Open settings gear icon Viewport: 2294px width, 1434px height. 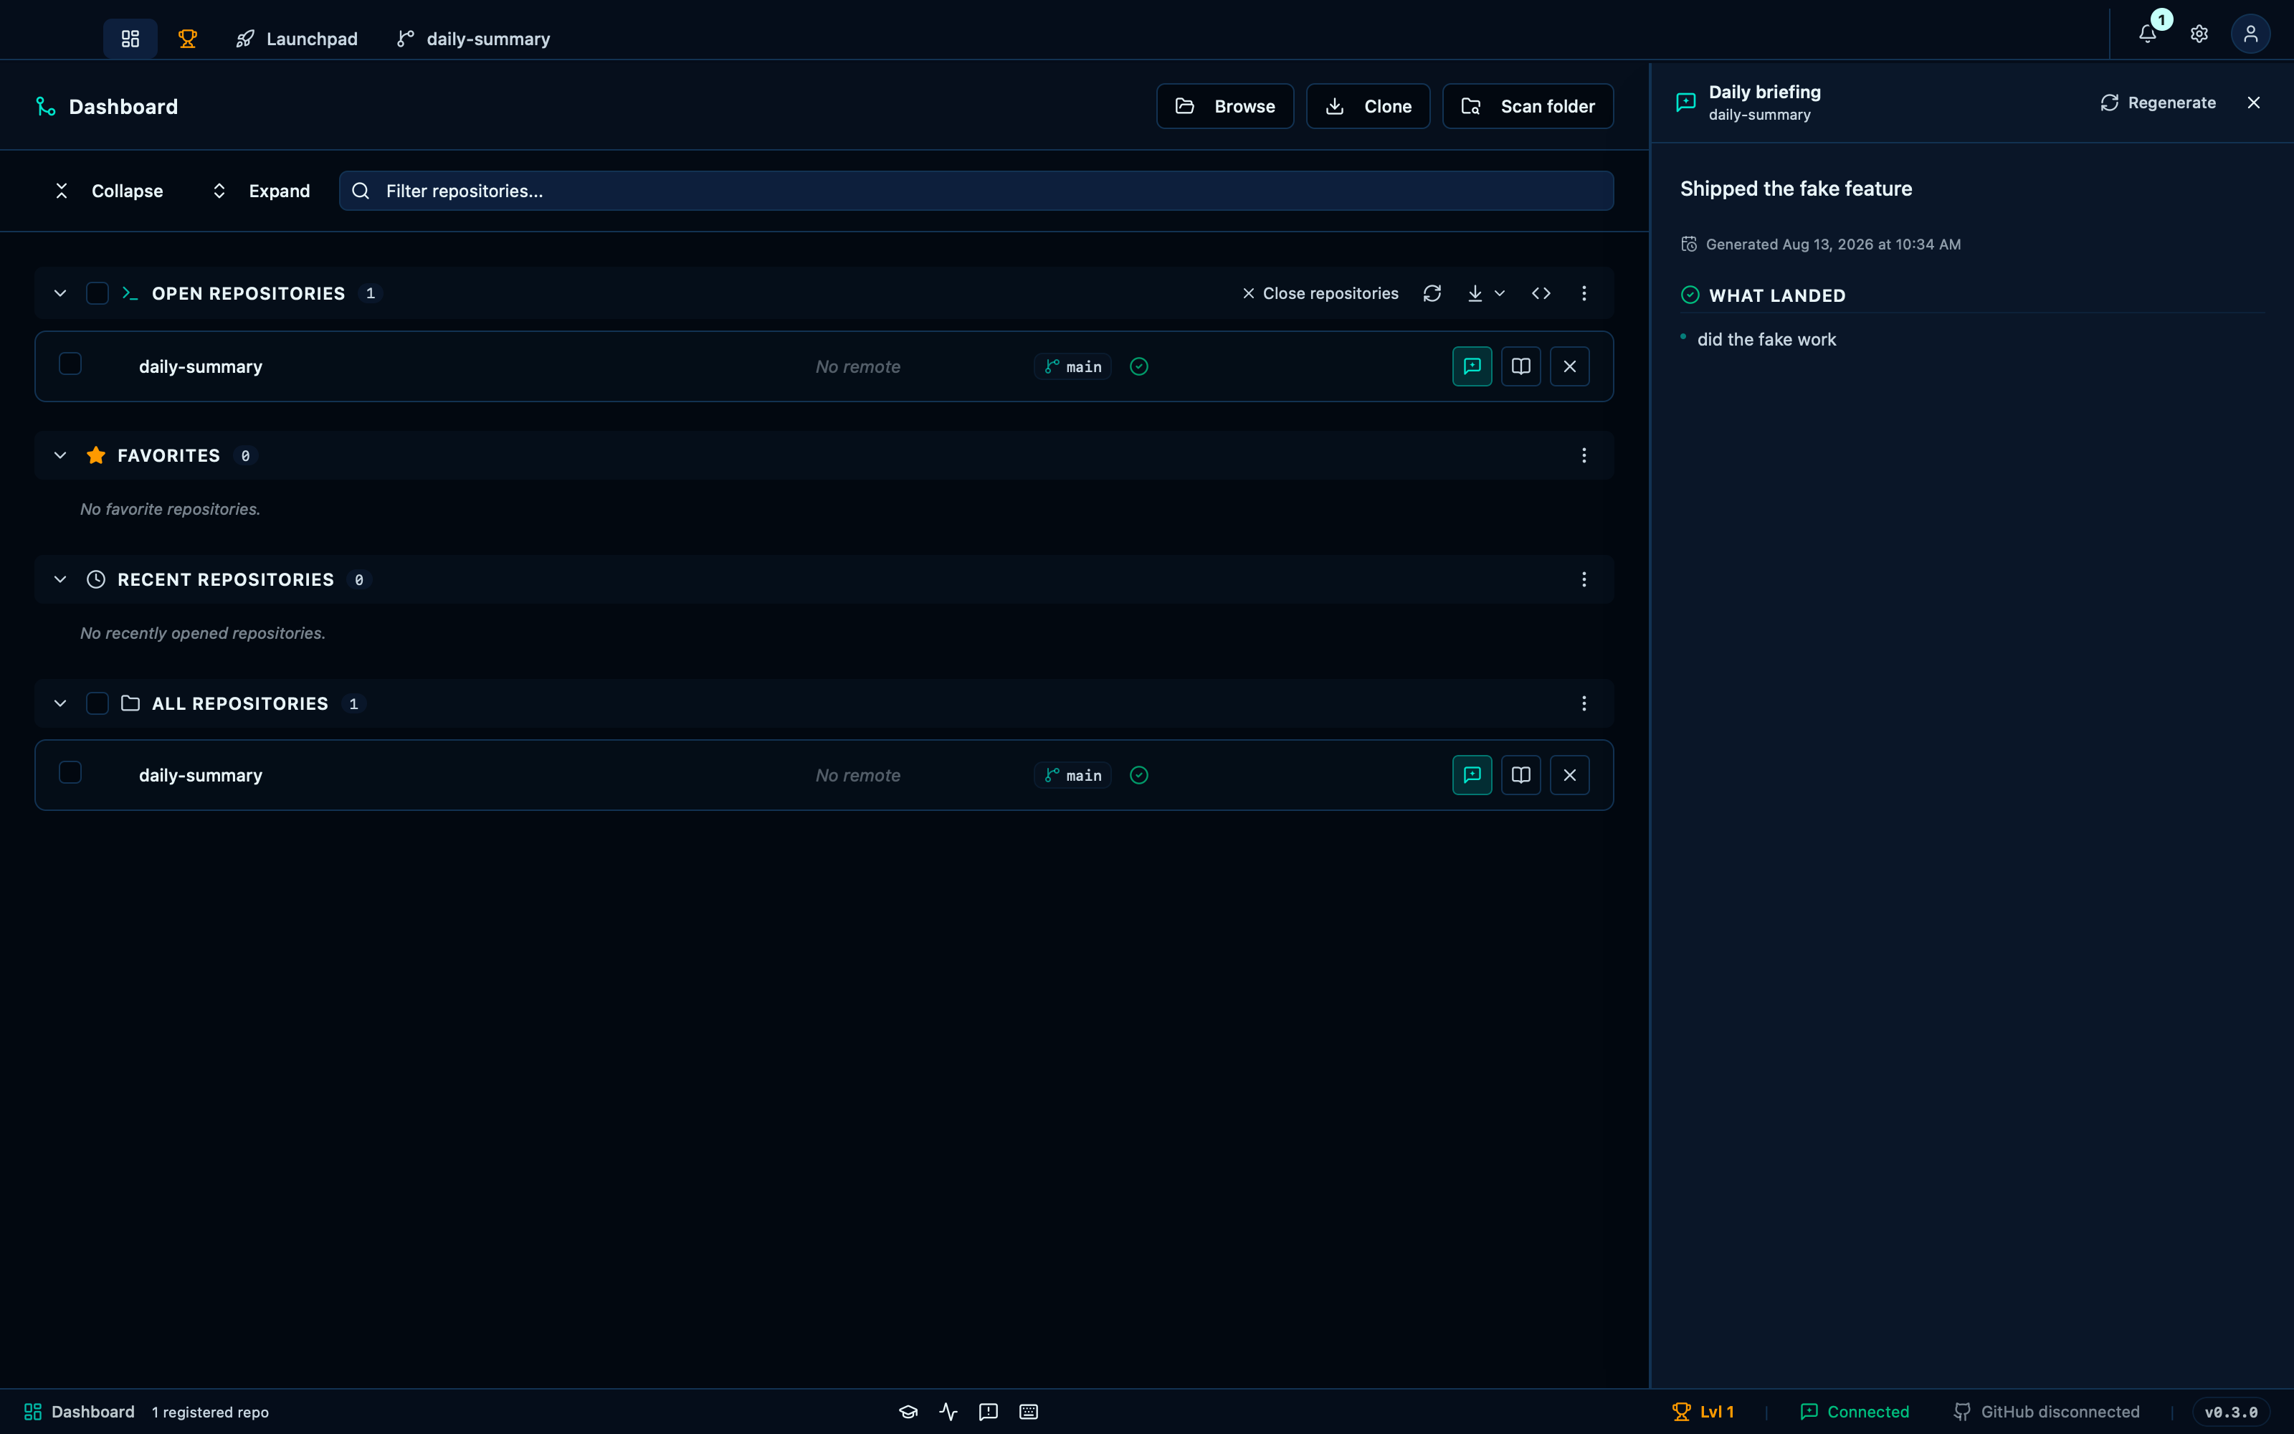2199,34
